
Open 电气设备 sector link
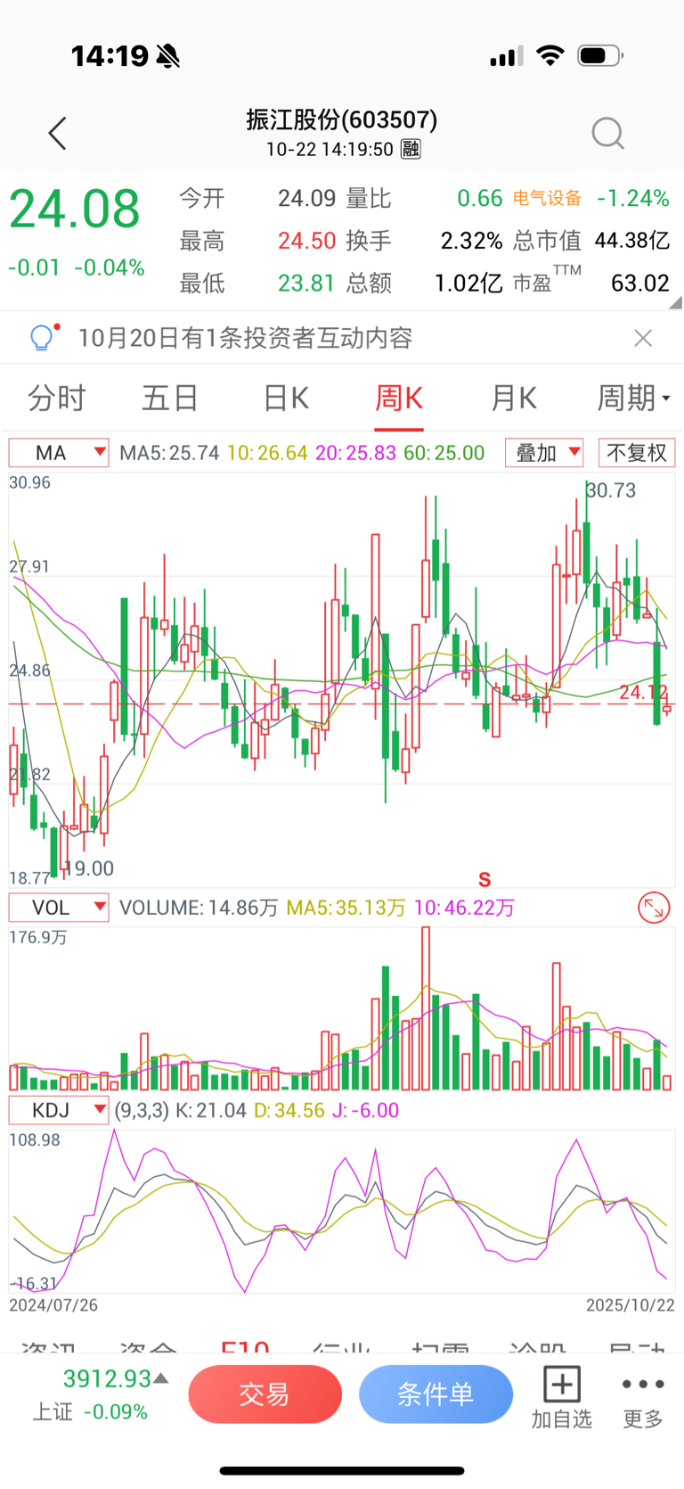coord(547,198)
